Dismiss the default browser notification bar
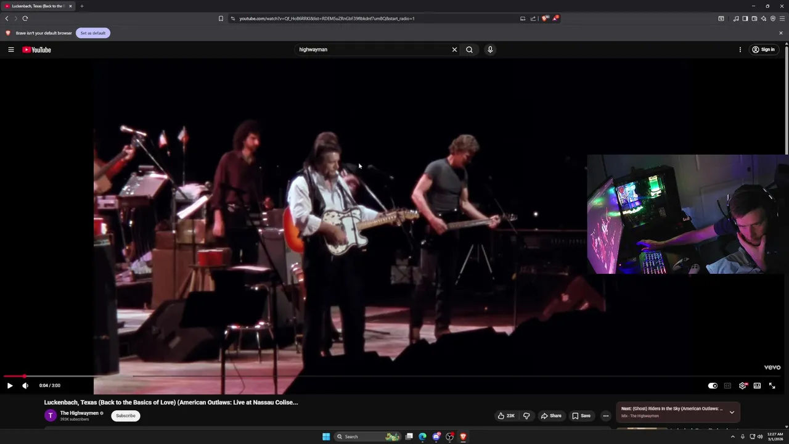The height and width of the screenshot is (444, 789). coord(781,33)
